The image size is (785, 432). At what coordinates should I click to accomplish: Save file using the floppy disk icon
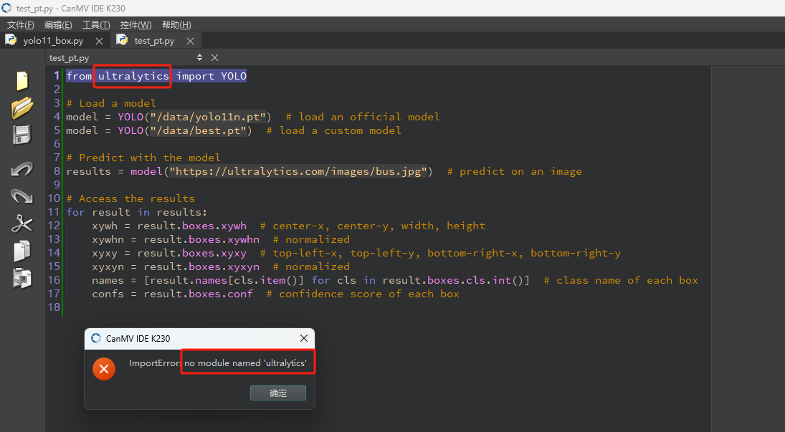(22, 135)
